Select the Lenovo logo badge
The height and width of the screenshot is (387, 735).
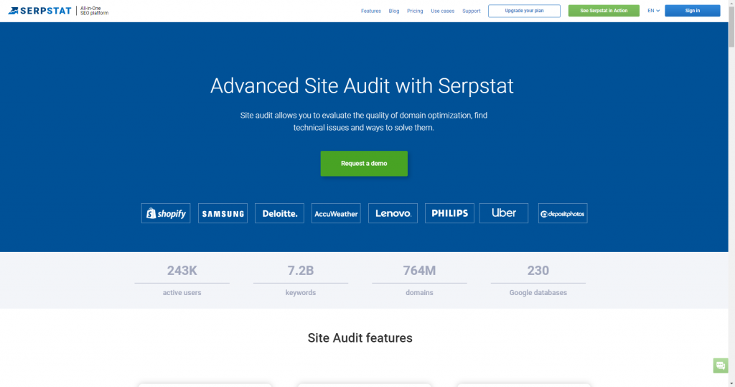[393, 213]
